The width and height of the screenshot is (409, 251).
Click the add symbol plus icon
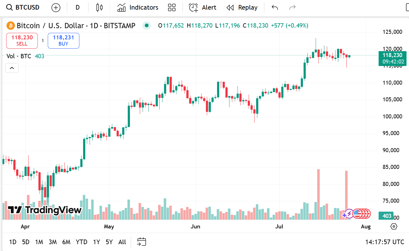pos(56,8)
